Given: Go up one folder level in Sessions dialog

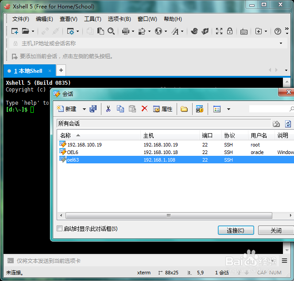Looking at the screenshot, I should pyautogui.click(x=276, y=124).
